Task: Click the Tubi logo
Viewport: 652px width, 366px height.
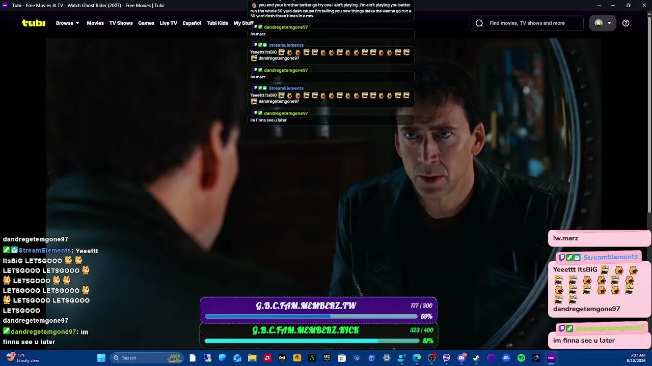Action: click(34, 23)
